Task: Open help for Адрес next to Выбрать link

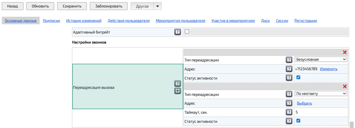Action: (x=289, y=103)
